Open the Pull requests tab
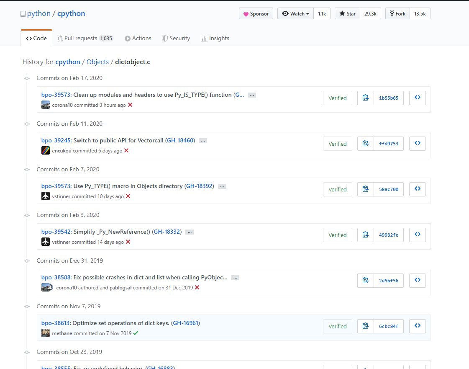This screenshot has height=369, width=469. (x=85, y=39)
